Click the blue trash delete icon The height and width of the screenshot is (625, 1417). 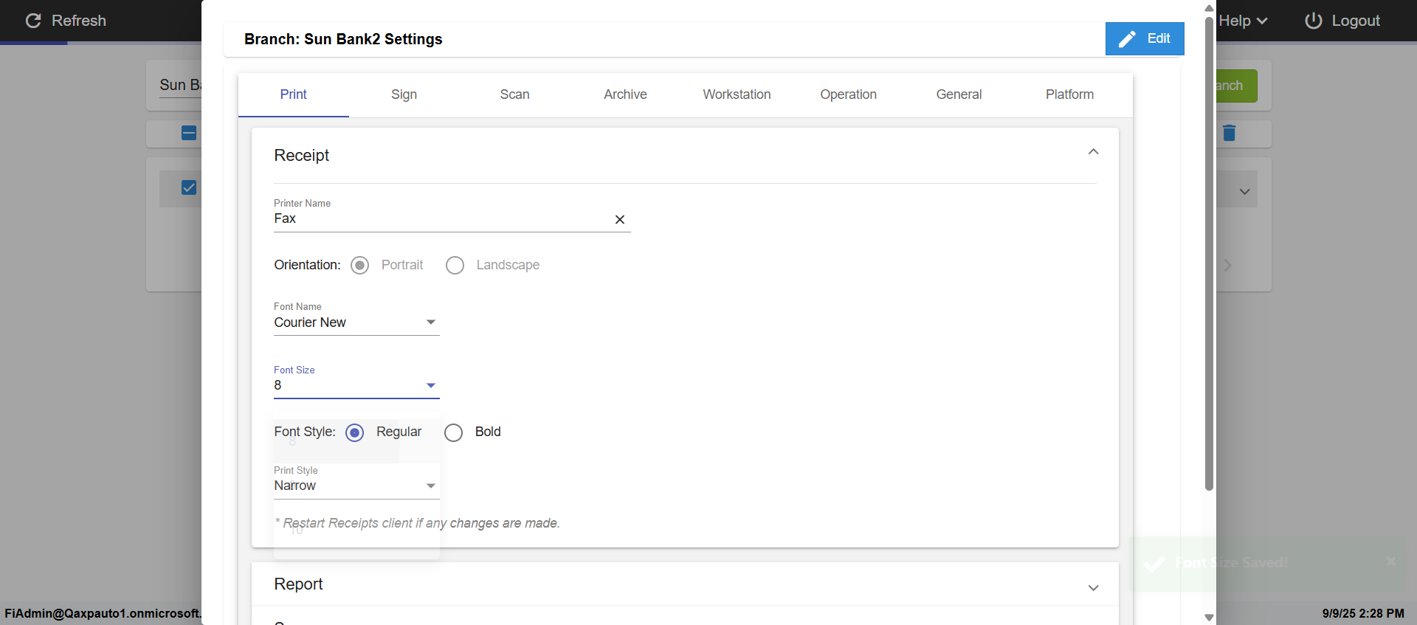[1229, 133]
